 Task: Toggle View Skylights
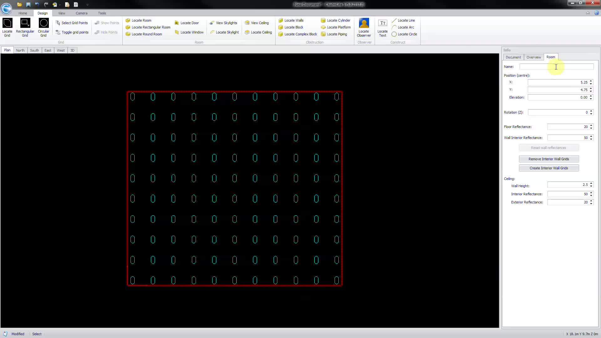(223, 23)
